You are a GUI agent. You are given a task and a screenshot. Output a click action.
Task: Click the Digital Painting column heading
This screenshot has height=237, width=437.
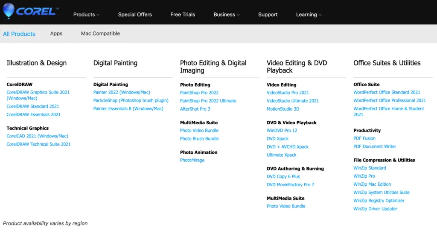coord(115,63)
